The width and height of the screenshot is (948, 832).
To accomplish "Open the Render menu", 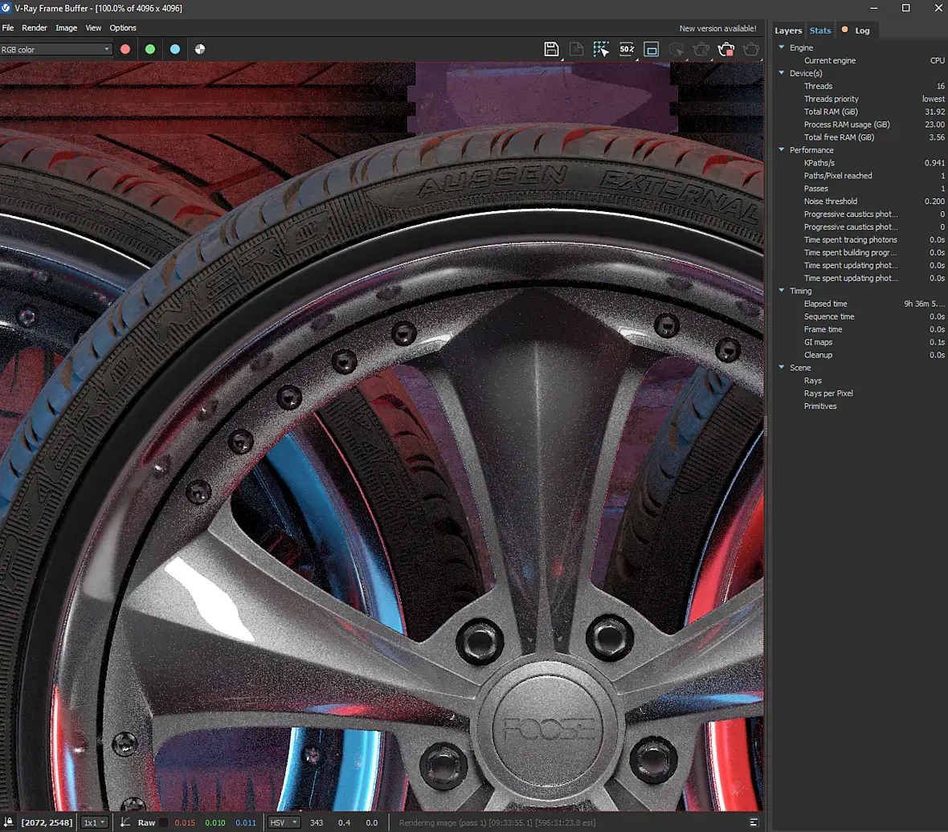I will pos(35,28).
